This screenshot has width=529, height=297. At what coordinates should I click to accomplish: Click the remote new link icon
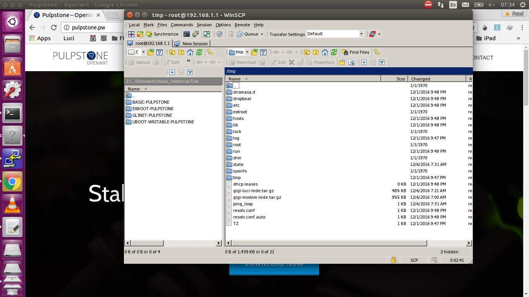click(351, 62)
